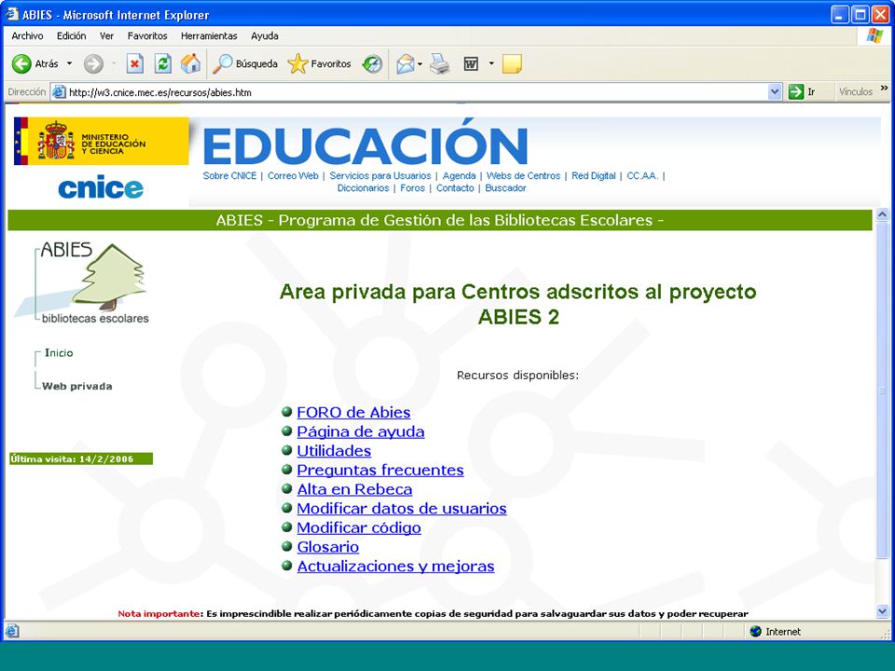The image size is (895, 671).
Task: Click the cnice logo
Action: 101,187
